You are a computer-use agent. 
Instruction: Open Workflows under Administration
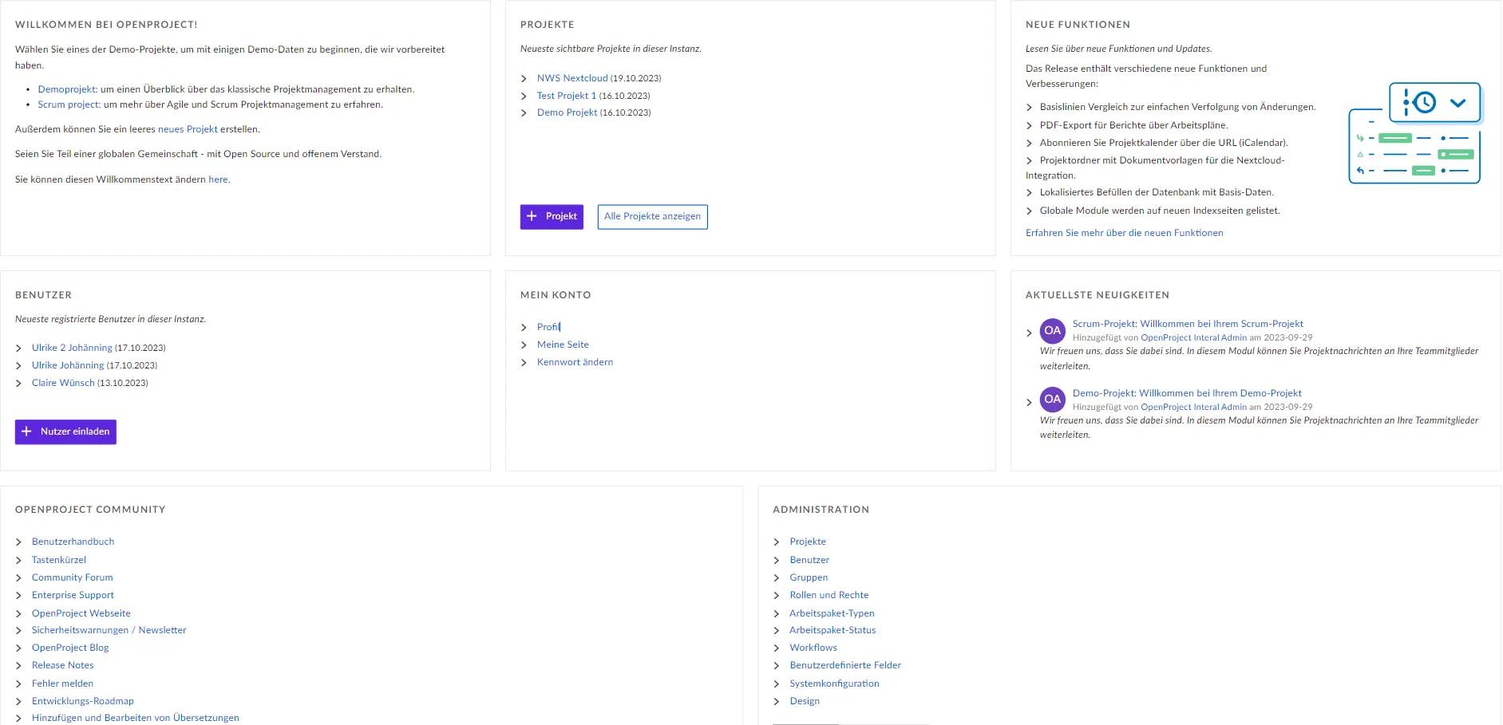(813, 647)
